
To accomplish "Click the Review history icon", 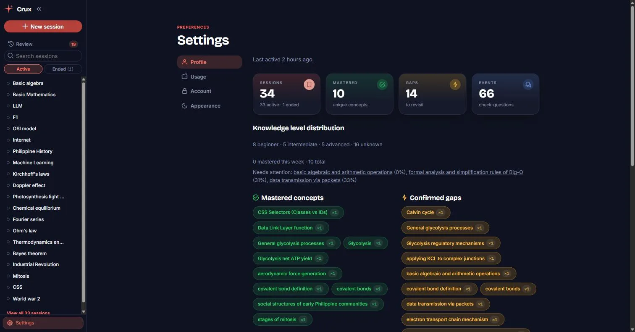I will click(10, 44).
